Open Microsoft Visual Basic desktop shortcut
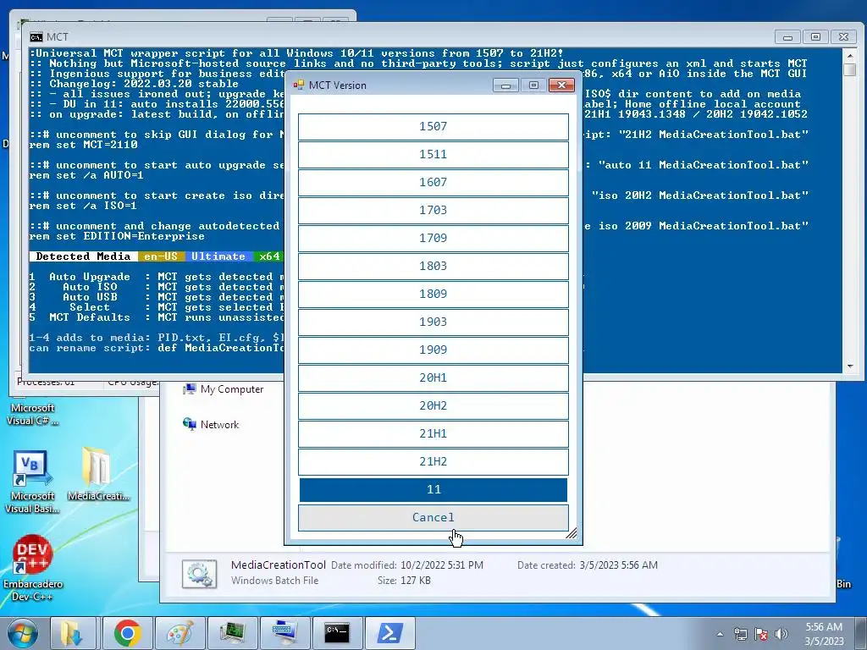867x650 pixels. click(x=32, y=482)
